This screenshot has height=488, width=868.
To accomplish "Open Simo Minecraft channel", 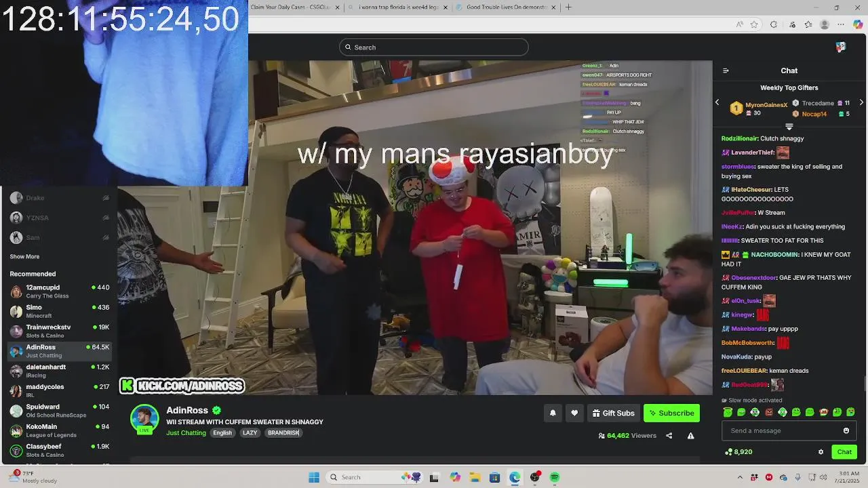I will [59, 311].
